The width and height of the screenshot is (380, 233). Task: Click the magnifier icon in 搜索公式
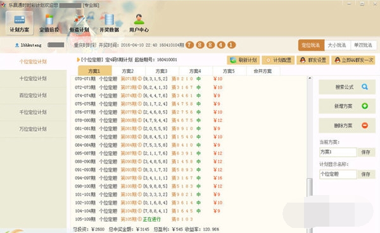tap(365, 87)
